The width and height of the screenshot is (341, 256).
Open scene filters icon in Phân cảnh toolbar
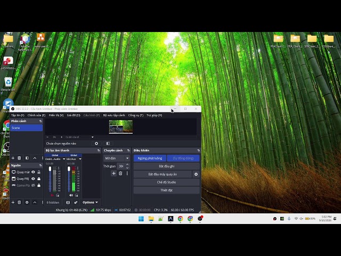pyautogui.click(x=27, y=158)
